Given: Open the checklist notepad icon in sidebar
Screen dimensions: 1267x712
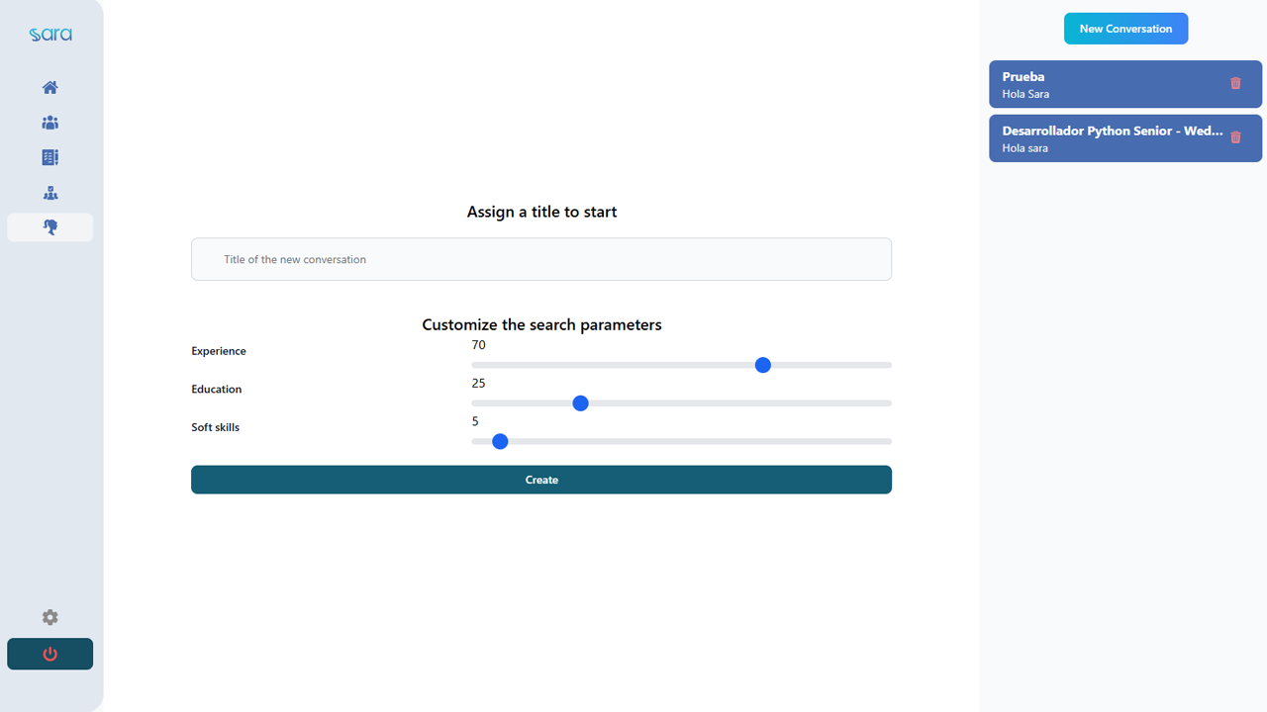Looking at the screenshot, I should pyautogui.click(x=49, y=157).
